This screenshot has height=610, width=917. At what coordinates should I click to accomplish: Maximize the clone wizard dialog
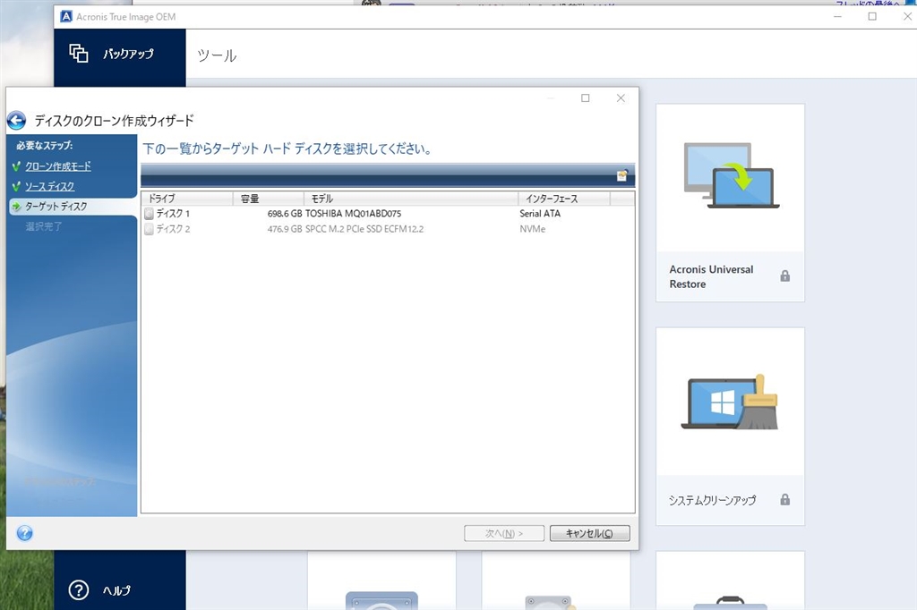(x=586, y=98)
